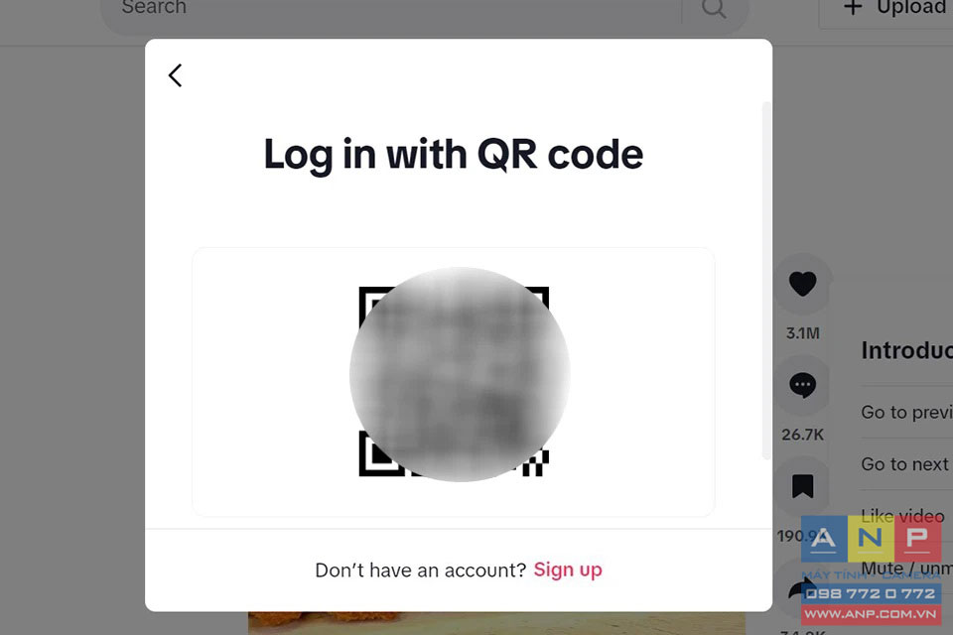Click the 26.7K comments count

point(803,435)
